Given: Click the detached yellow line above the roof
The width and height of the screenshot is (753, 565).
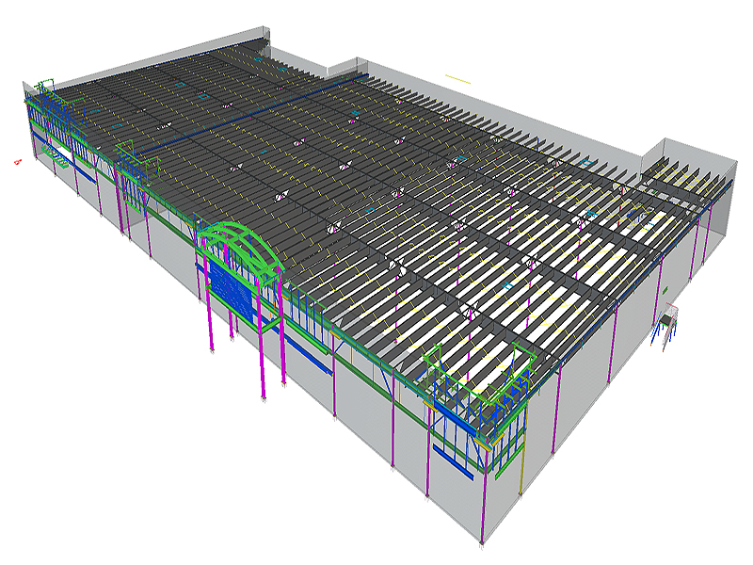Looking at the screenshot, I should click(457, 79).
